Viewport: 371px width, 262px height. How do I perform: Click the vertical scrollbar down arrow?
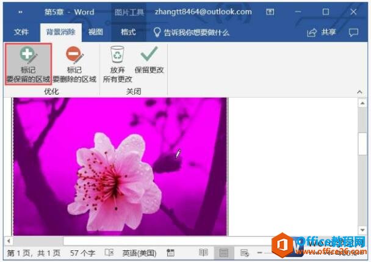362,230
